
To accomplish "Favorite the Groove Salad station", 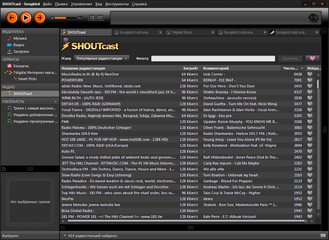I will 310,157.
